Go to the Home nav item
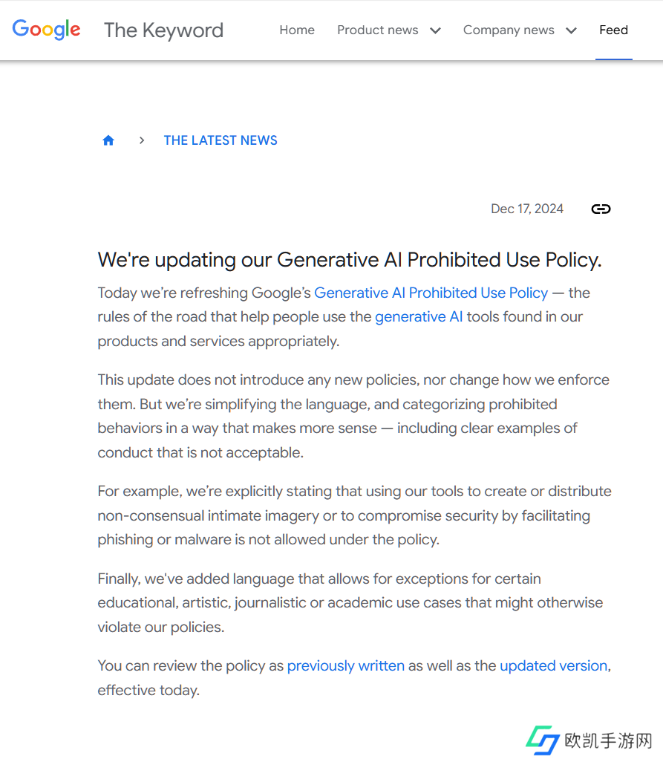The image size is (663, 759). point(297,30)
